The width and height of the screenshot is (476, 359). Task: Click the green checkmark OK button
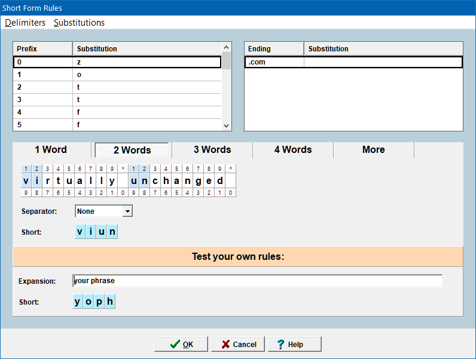click(181, 344)
